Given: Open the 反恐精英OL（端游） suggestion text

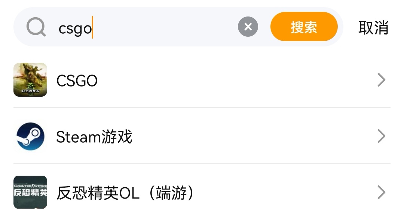Looking at the screenshot, I should point(126,193).
